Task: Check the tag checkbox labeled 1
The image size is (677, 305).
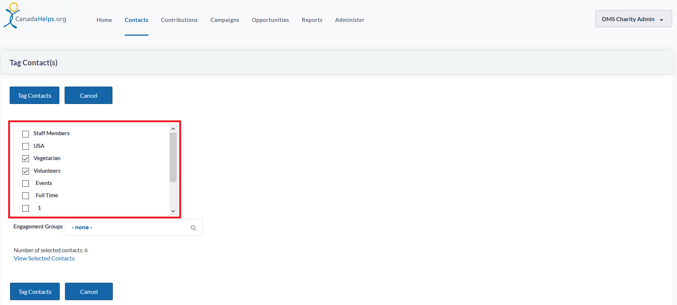Action: click(x=26, y=208)
